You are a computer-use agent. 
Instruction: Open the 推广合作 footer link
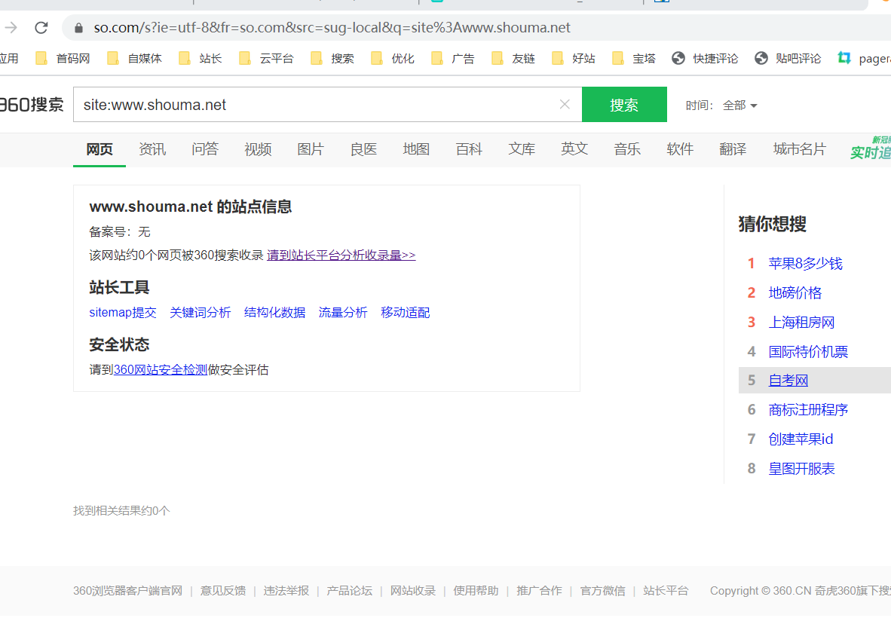click(539, 591)
